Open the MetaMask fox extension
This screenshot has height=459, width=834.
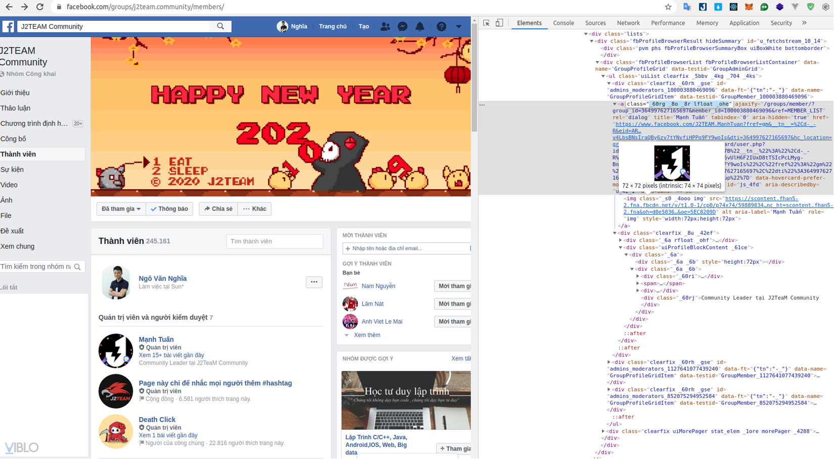click(x=749, y=7)
